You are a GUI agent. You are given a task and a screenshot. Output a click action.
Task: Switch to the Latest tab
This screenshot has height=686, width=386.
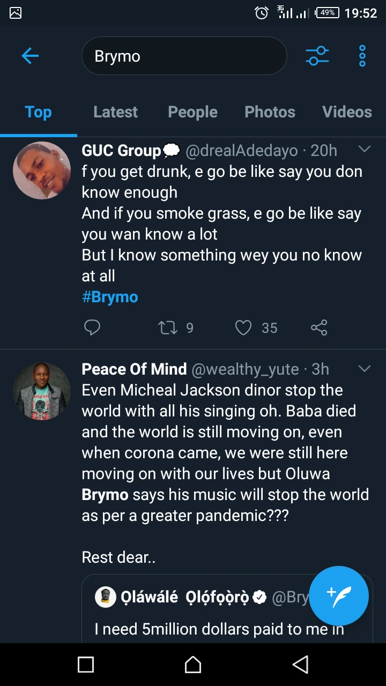pyautogui.click(x=115, y=112)
